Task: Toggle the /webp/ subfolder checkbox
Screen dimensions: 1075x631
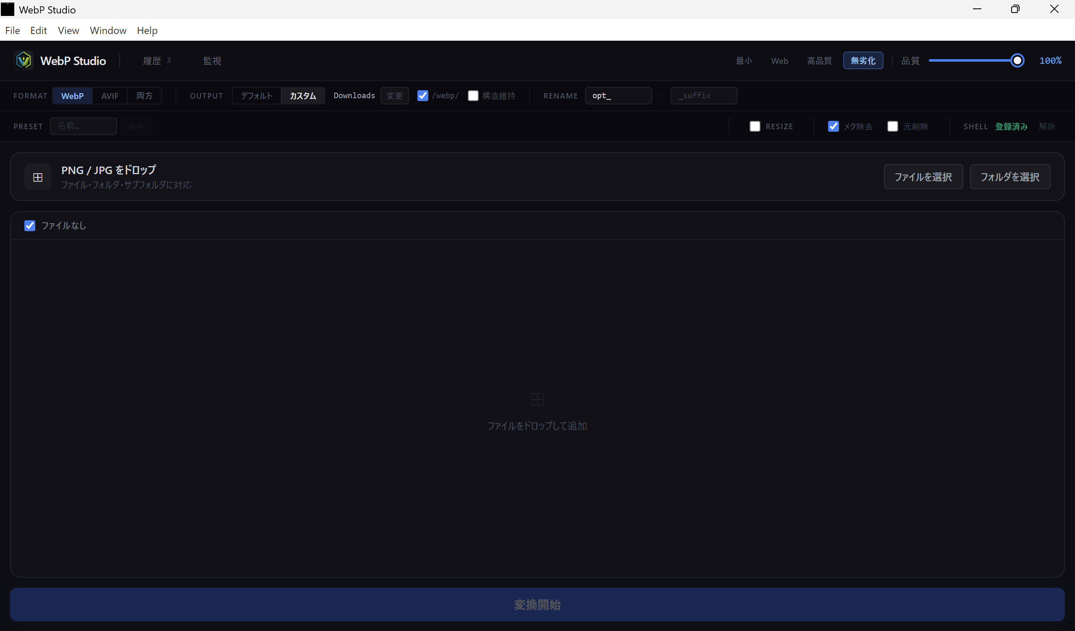Action: pos(422,96)
